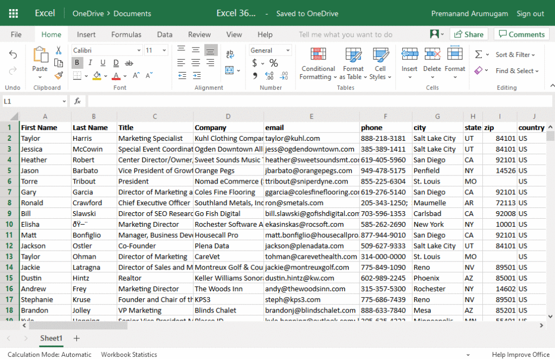The width and height of the screenshot is (555, 359).
Task: Apply the red font color
Action: point(116,76)
